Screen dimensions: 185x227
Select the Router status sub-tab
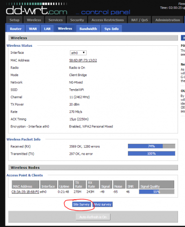click(x=16, y=28)
